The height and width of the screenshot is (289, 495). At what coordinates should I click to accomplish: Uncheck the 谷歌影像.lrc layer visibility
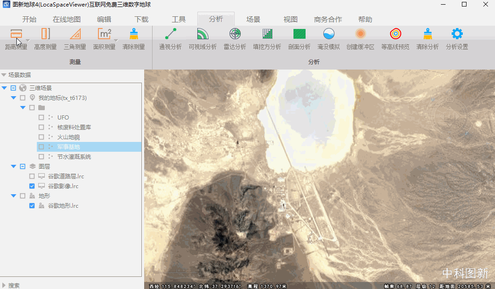[x=31, y=186]
